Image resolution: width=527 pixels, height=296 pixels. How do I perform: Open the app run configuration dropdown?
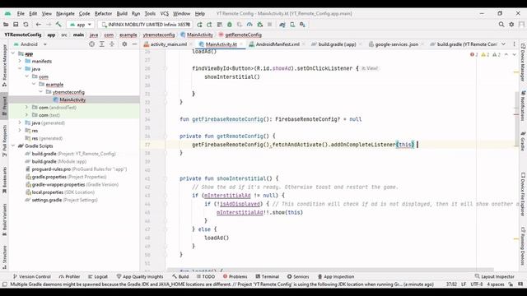click(81, 25)
